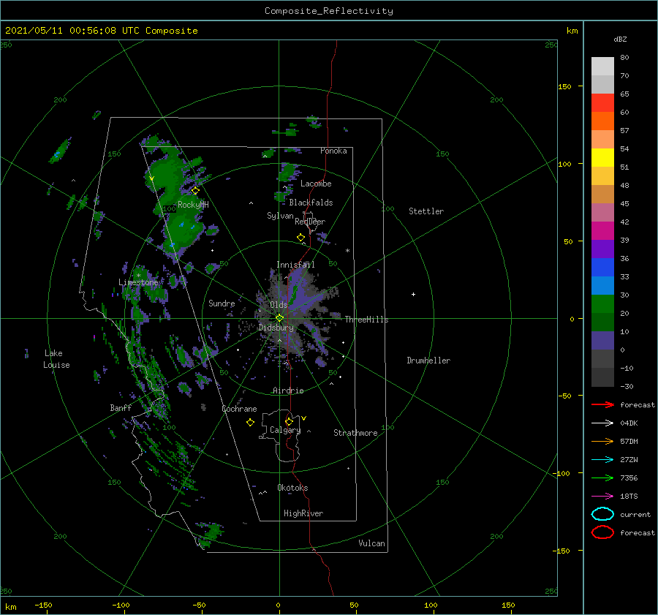The height and width of the screenshot is (615, 658).
Task: Click the HighRiver town label
Action: pyautogui.click(x=303, y=513)
